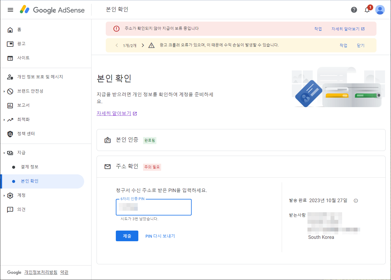Click PIN 다시 보내기 to resend PIN
Screen dimensions: 391x280
click(160, 236)
